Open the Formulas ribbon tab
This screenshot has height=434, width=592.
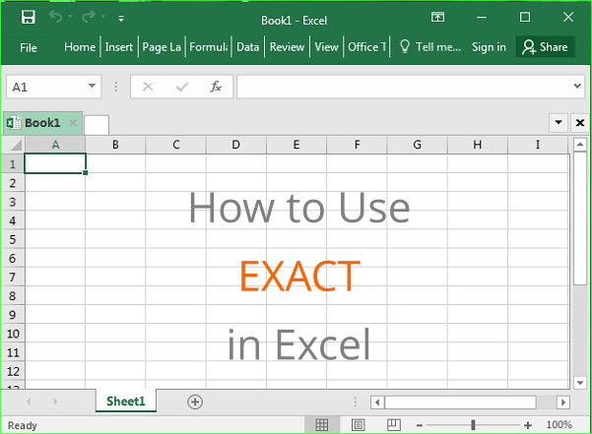209,47
